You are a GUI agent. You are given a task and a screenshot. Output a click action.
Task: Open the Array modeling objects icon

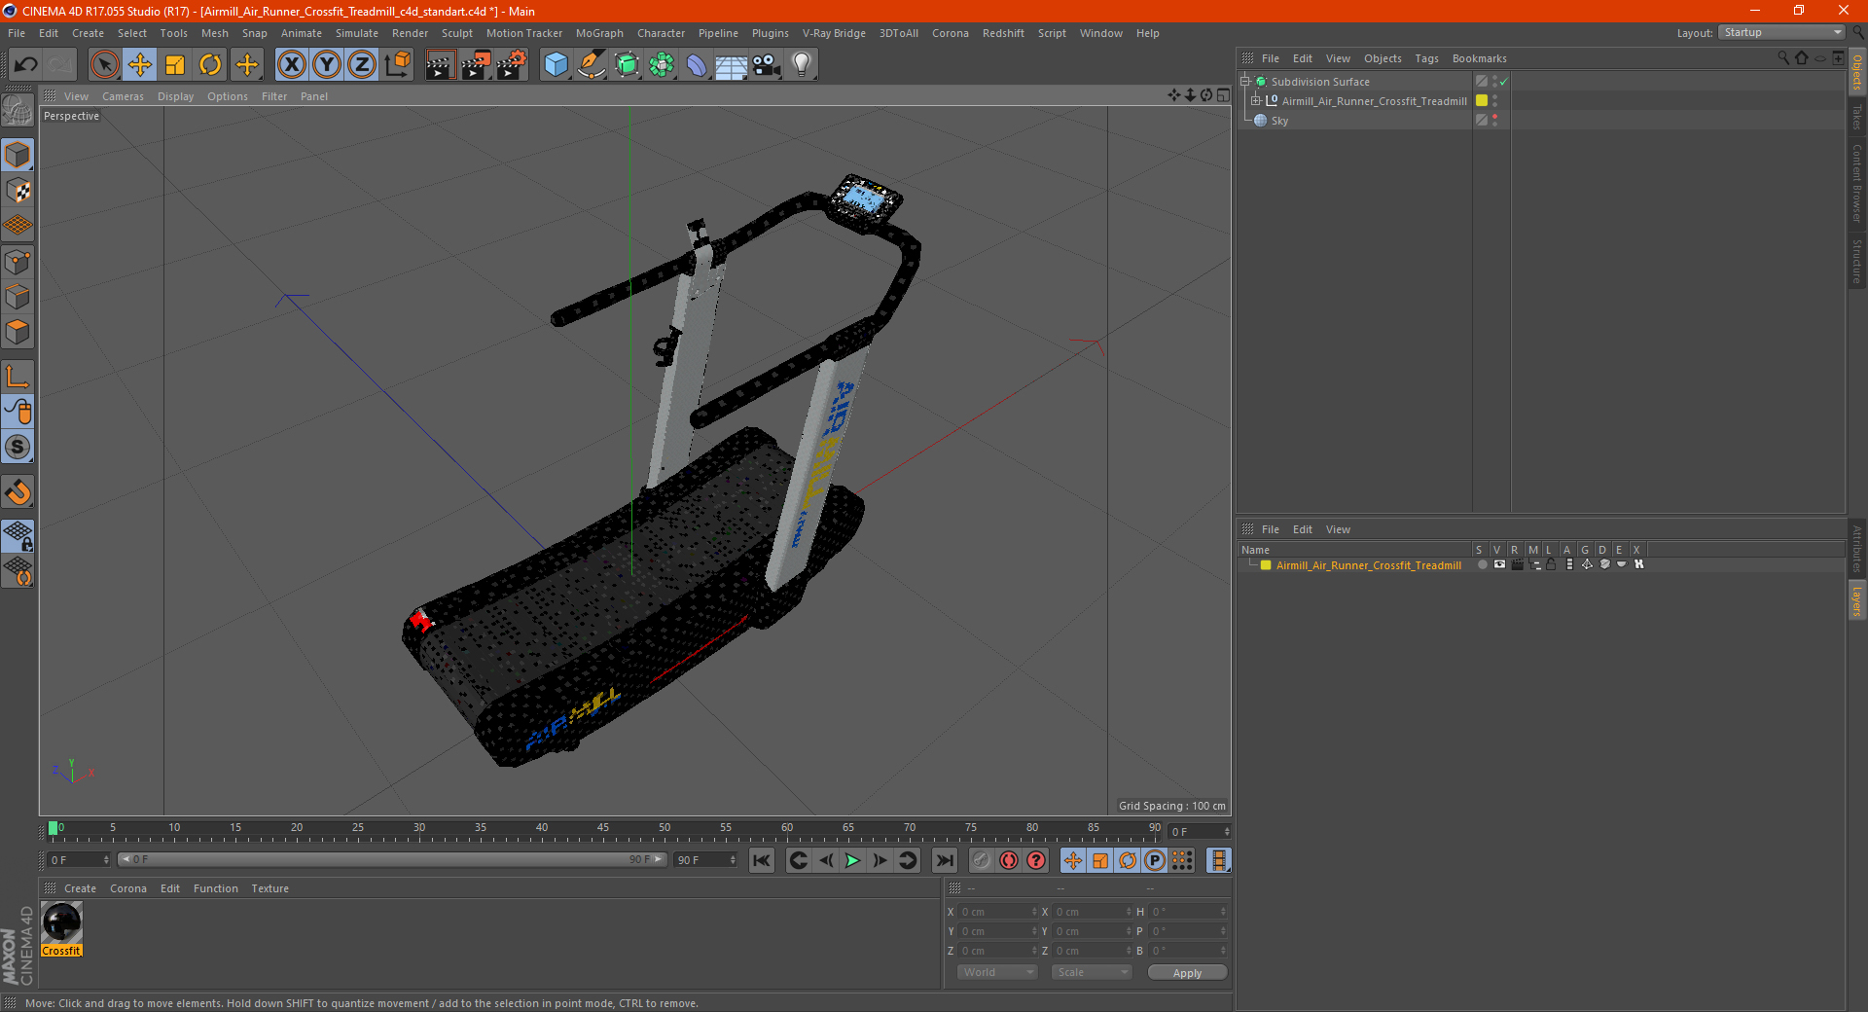(x=662, y=65)
